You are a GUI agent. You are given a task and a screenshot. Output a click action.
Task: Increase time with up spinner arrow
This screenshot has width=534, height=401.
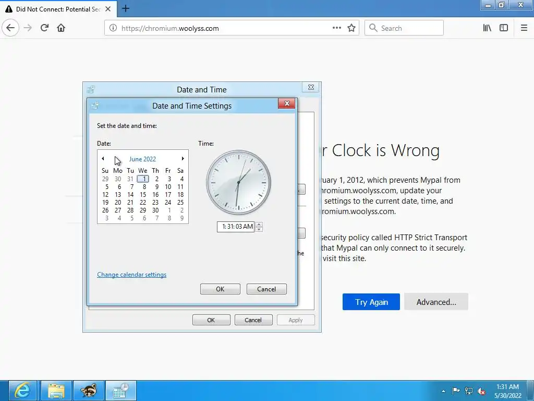259,224
